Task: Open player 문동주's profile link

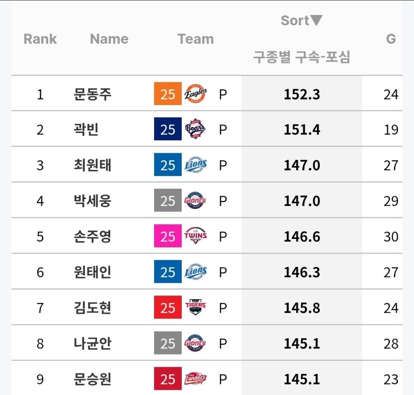Action: (x=92, y=94)
